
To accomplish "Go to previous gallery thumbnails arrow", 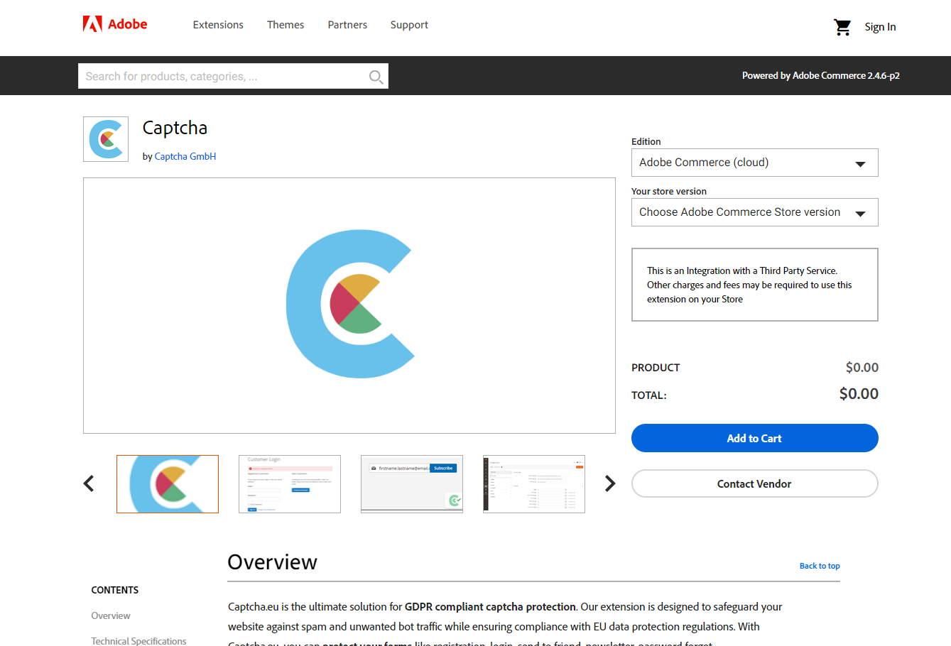I will coord(89,483).
